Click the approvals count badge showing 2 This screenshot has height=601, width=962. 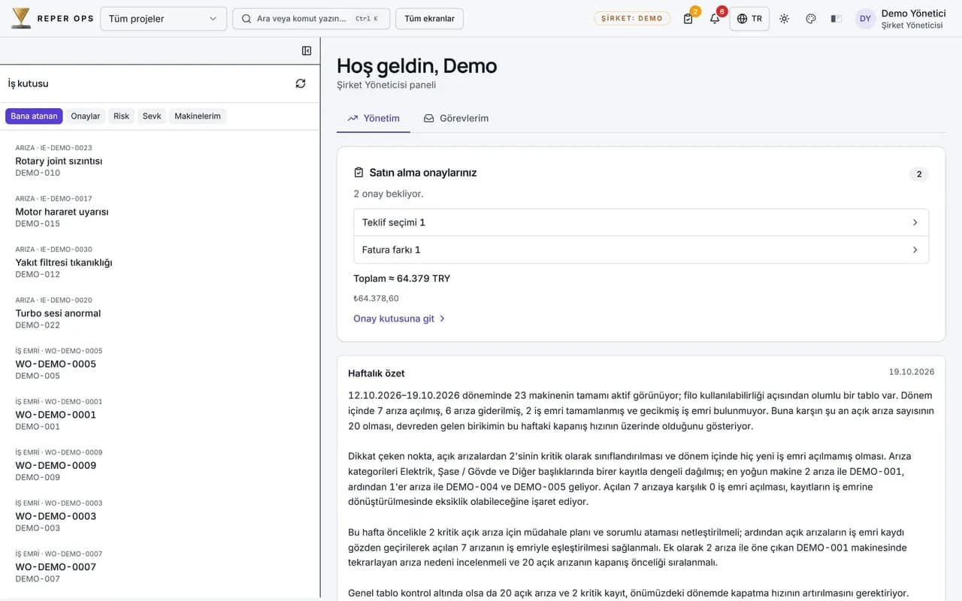[919, 174]
